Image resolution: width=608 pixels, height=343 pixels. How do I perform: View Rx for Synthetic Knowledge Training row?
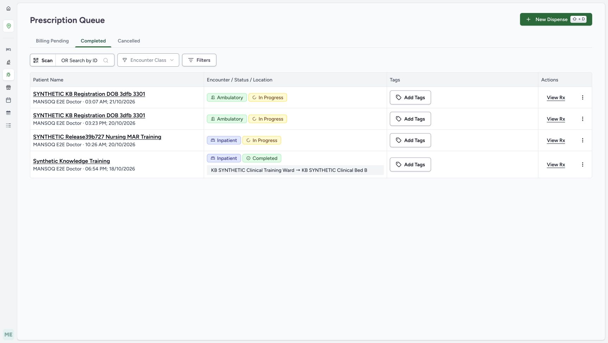click(556, 165)
